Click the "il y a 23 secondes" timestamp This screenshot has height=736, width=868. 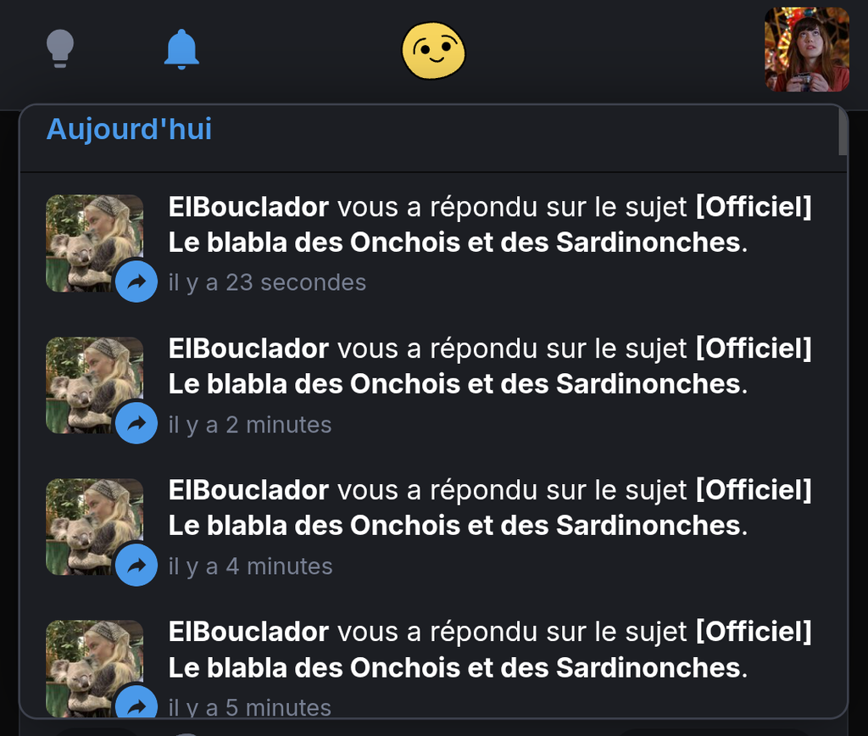point(267,282)
